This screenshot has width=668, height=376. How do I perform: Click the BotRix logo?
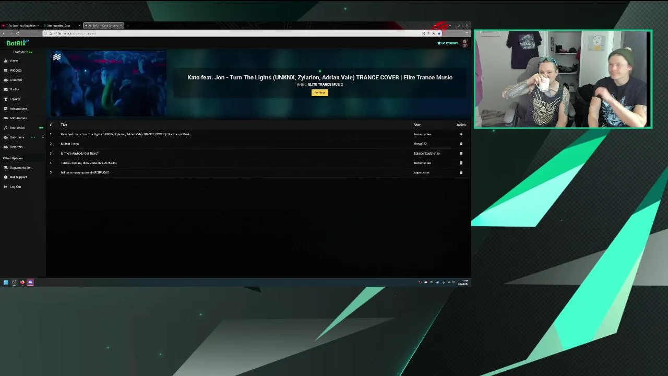click(x=17, y=43)
